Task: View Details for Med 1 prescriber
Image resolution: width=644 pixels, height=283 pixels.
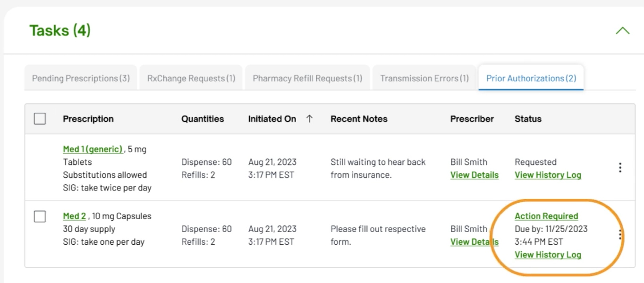Action: point(475,175)
